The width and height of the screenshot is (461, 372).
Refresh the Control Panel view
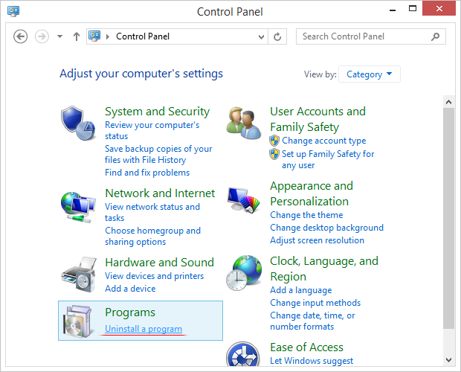click(277, 36)
